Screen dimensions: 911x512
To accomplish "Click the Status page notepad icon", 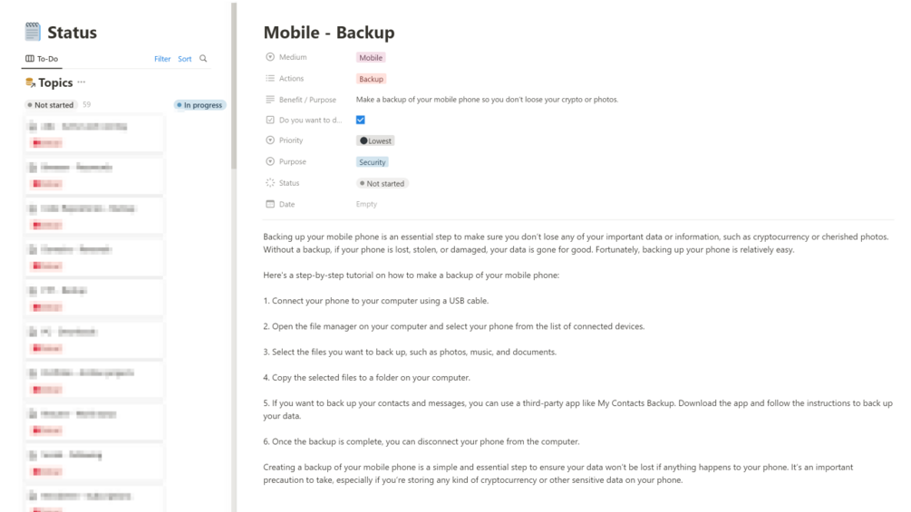I will coord(33,32).
